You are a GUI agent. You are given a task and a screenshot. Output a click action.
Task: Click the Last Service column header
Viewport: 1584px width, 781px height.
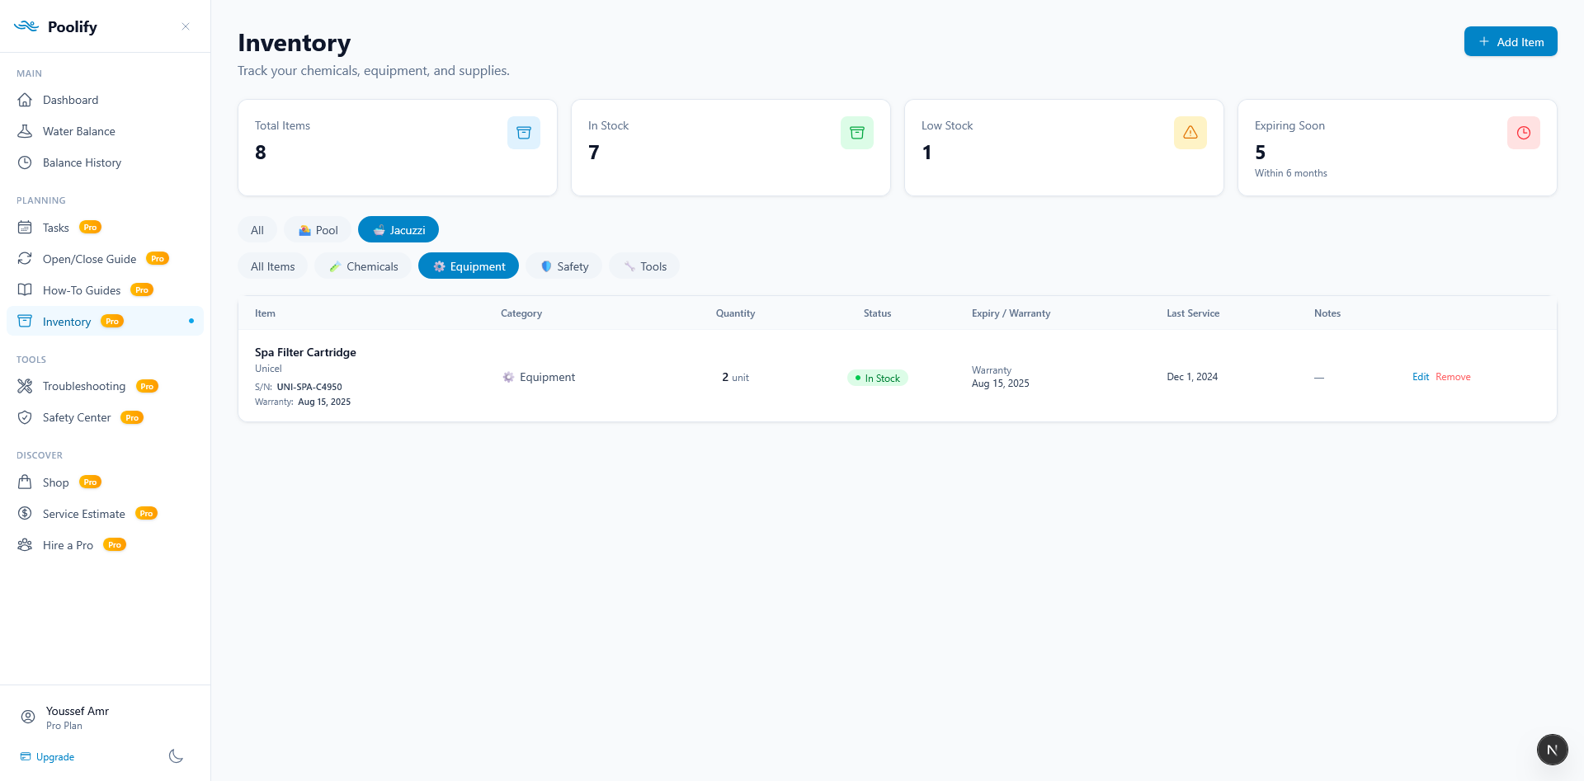point(1193,313)
